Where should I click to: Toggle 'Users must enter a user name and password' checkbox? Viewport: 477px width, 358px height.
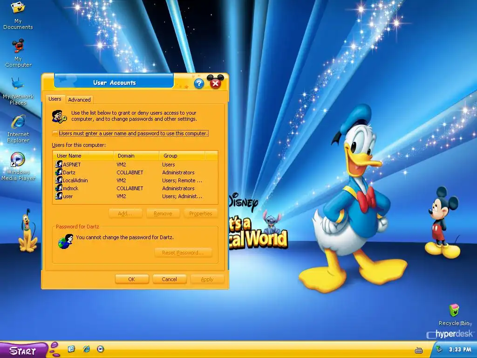[55, 133]
